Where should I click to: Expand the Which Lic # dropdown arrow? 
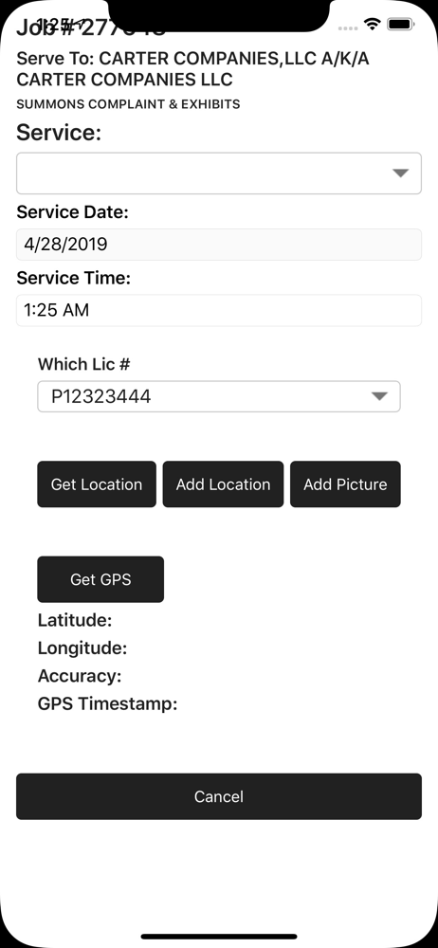(x=379, y=396)
